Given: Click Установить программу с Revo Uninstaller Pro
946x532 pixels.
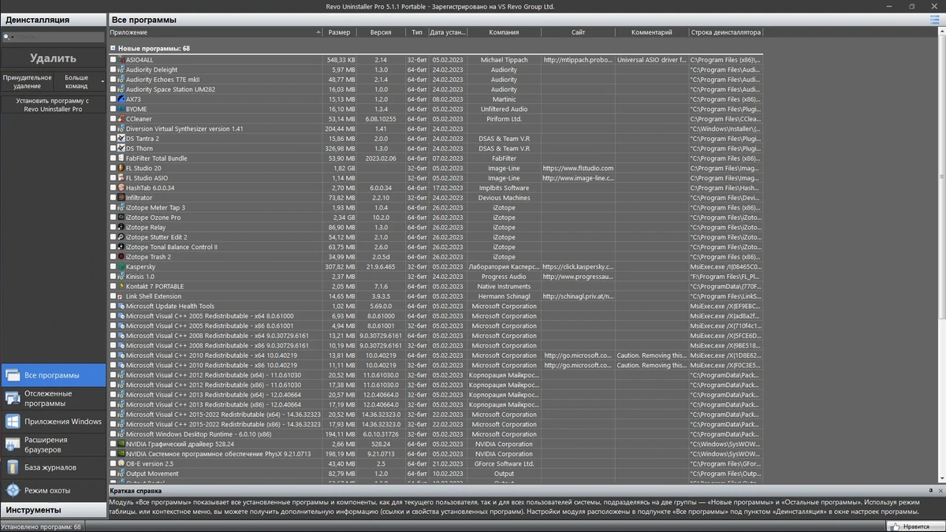Looking at the screenshot, I should coord(53,105).
